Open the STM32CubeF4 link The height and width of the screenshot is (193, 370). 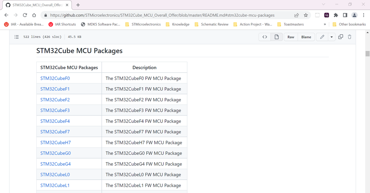(x=55, y=121)
